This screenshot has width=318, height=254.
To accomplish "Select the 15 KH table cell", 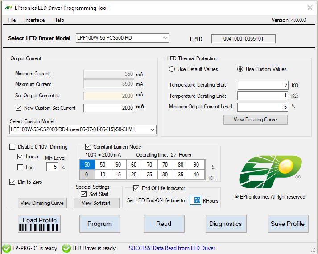I will (119, 175).
